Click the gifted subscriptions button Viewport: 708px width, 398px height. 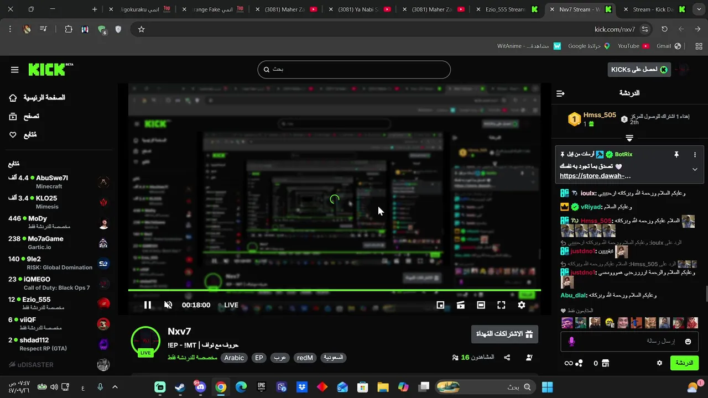[504, 334]
